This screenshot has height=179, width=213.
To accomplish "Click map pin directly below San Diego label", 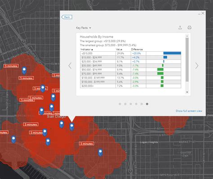I will tap(62, 124).
